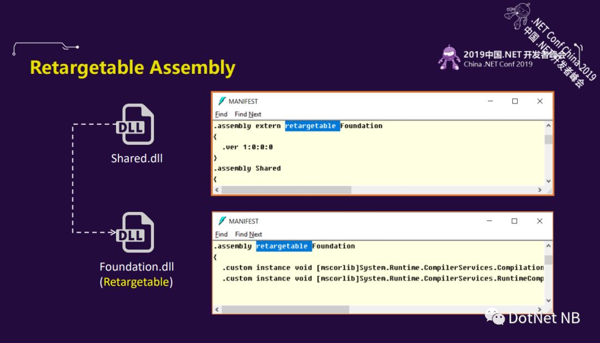This screenshot has width=600, height=343.
Task: Click the 'Shared.dll' label
Action: click(137, 158)
